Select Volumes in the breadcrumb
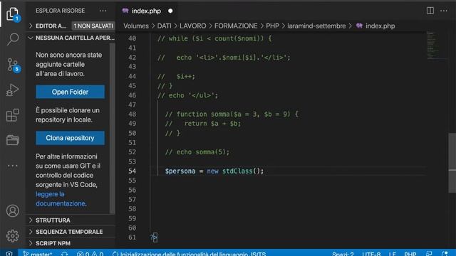 pyautogui.click(x=136, y=26)
